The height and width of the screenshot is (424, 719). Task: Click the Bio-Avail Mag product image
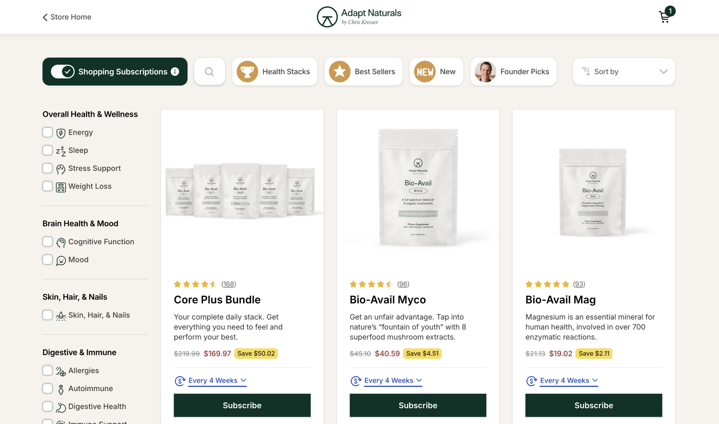click(593, 192)
